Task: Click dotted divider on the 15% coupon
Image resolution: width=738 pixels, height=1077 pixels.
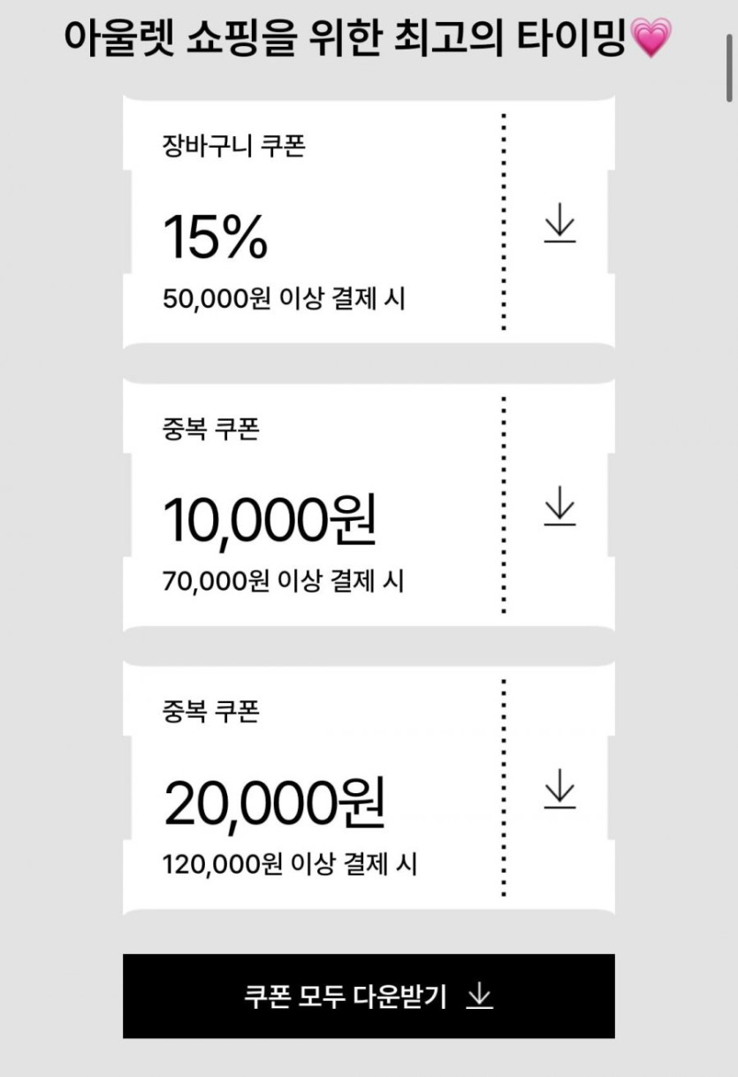Action: pos(504,222)
